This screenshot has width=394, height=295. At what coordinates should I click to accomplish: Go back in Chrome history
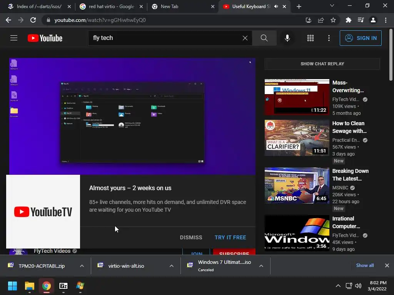click(x=8, y=20)
